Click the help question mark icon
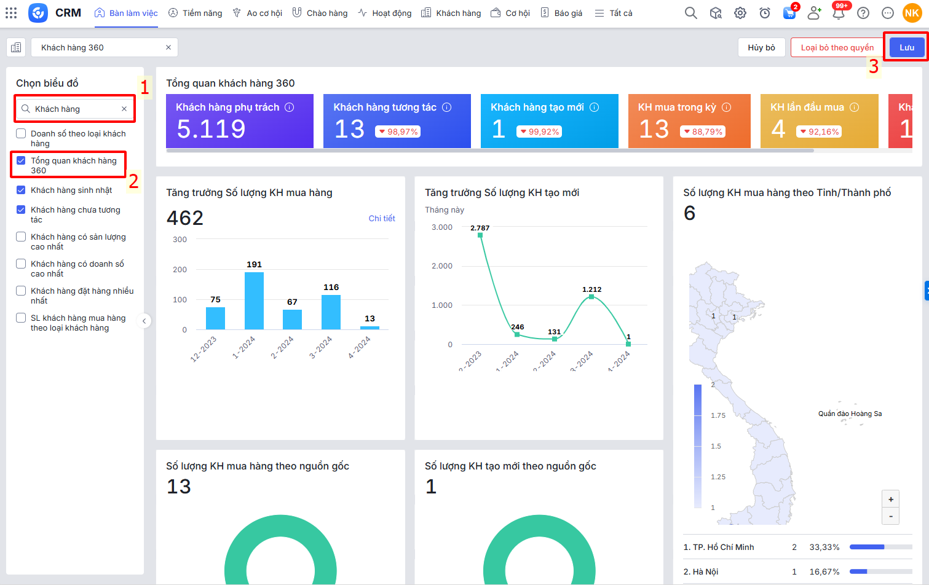929x585 pixels. click(x=863, y=13)
